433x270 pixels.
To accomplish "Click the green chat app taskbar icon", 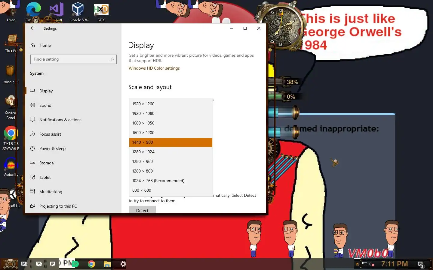I will pyautogui.click(x=75, y=264).
